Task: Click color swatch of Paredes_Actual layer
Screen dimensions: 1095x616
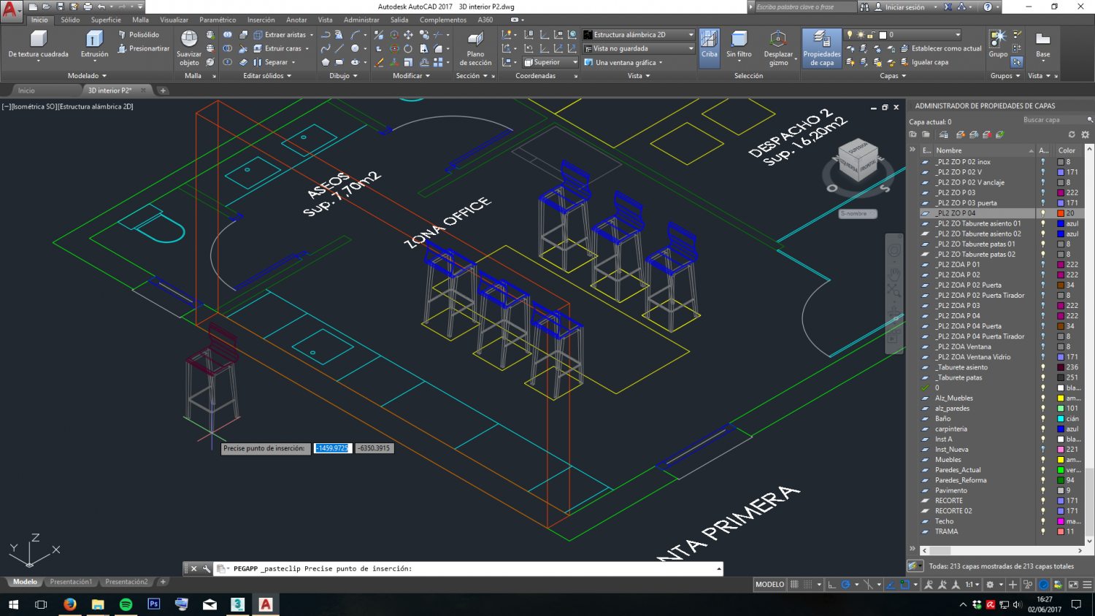Action: click(x=1061, y=470)
